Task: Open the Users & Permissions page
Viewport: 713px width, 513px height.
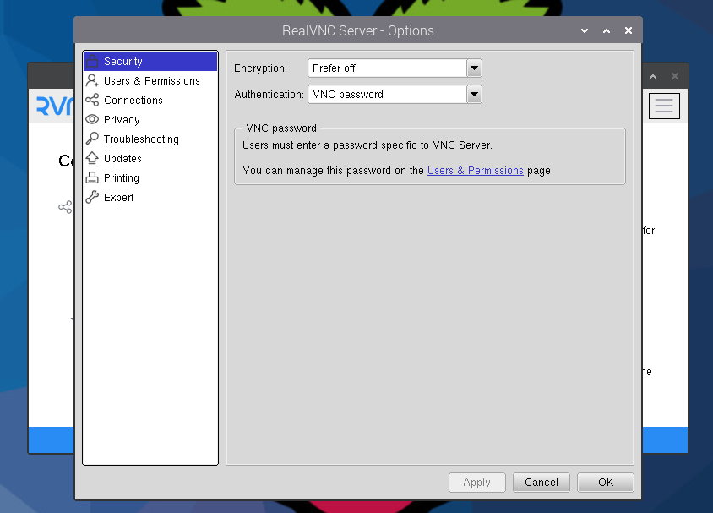Action: coord(150,80)
